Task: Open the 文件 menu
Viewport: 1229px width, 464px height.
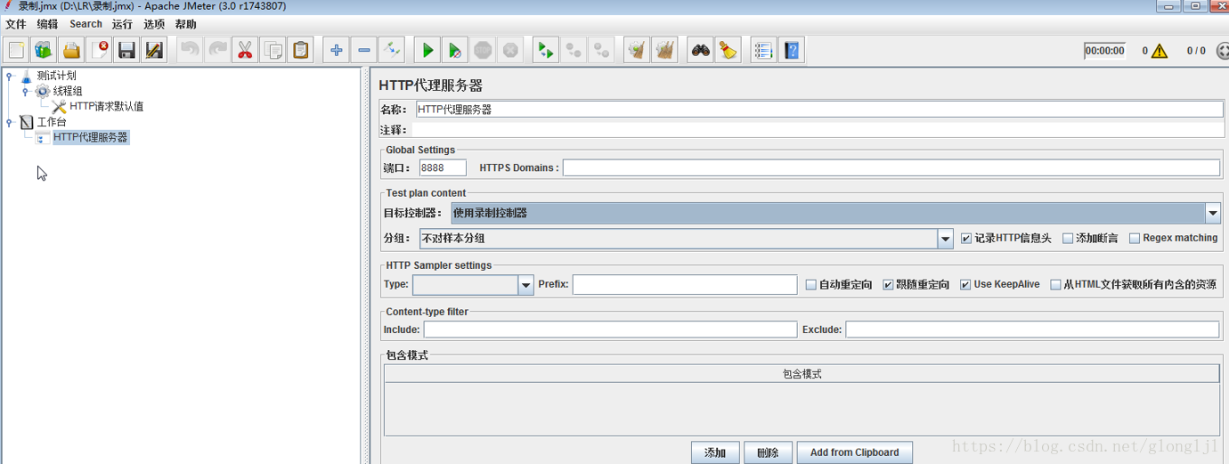Action: [16, 24]
